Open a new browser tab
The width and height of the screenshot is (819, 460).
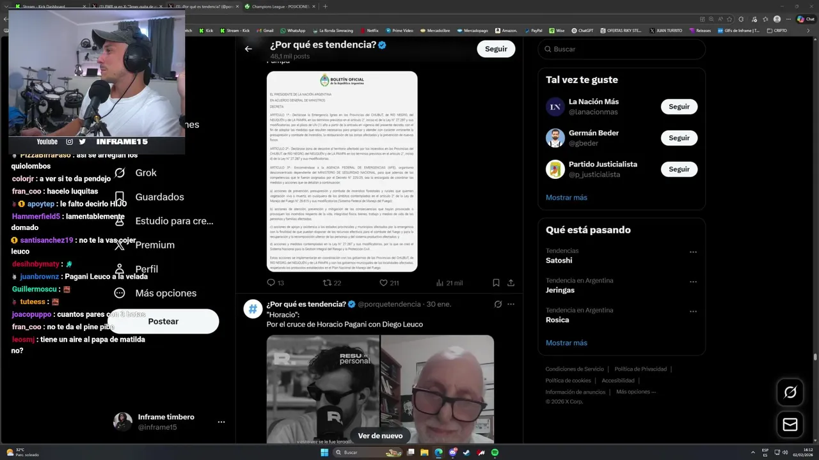coord(325,6)
